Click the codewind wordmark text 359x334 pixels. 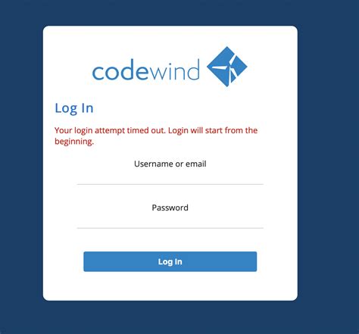click(x=146, y=70)
